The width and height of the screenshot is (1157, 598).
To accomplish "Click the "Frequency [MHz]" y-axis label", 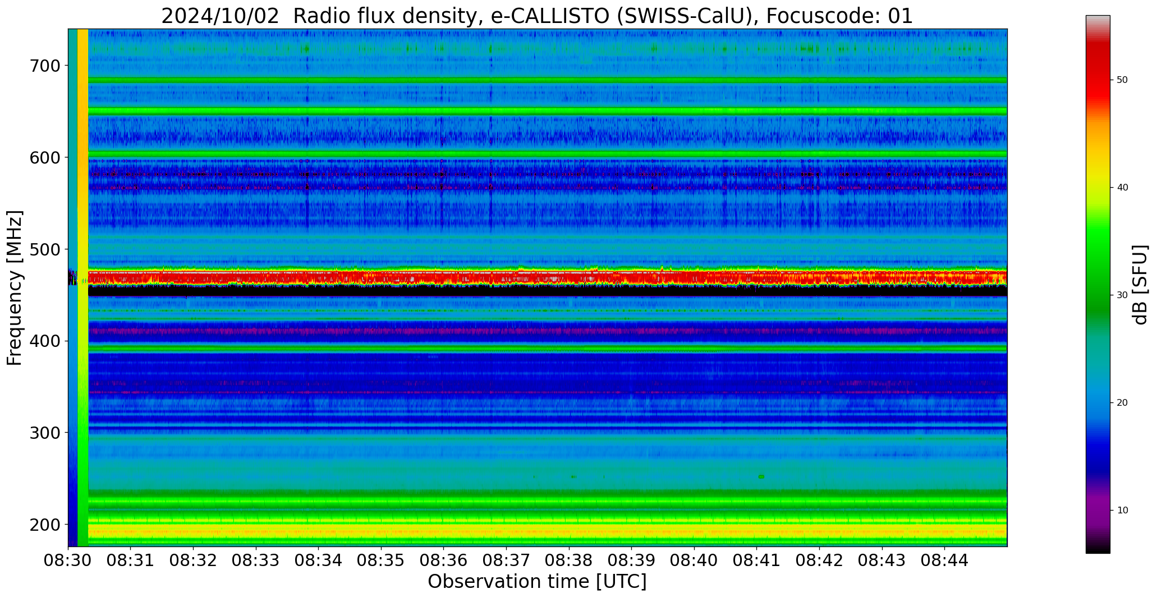I will pyautogui.click(x=15, y=288).
